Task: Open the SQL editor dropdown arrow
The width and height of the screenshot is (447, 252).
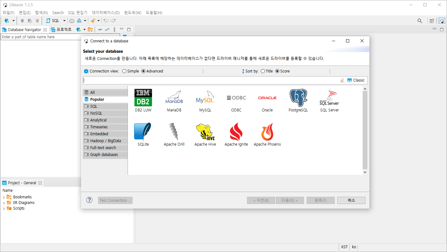Action: point(64,21)
